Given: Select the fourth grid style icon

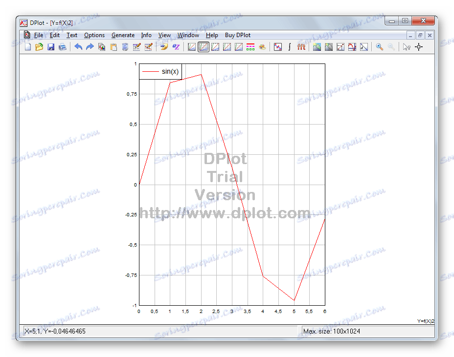Looking at the screenshot, I should tap(227, 47).
